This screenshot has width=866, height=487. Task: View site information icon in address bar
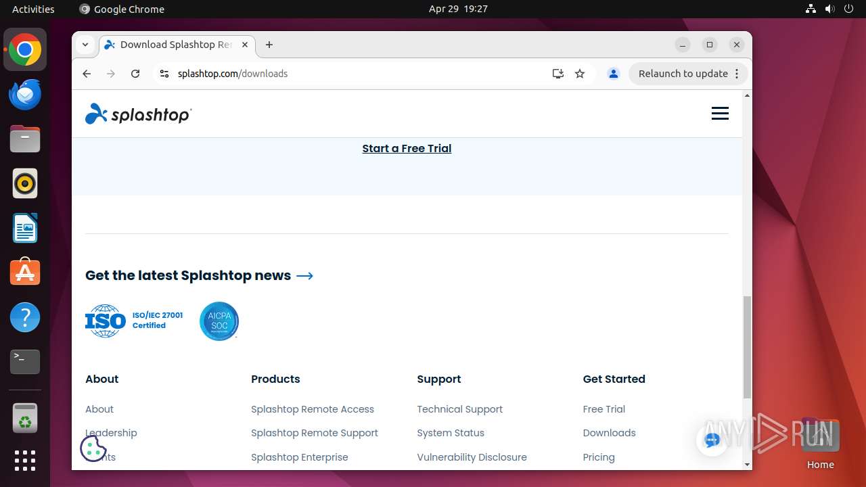164,74
